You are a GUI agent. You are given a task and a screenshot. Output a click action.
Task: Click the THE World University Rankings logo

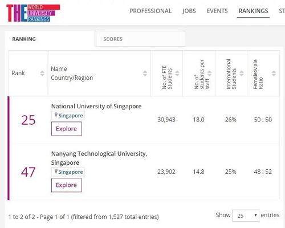[33, 13]
